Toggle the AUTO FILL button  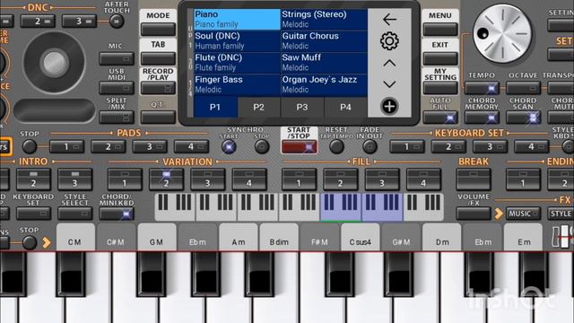[440, 118]
